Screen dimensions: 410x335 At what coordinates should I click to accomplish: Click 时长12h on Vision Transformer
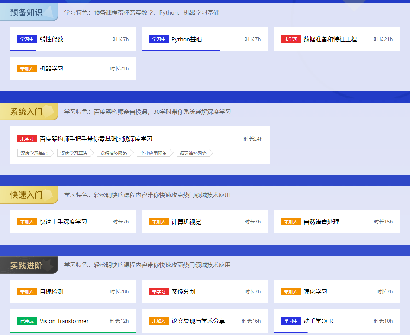click(x=119, y=321)
